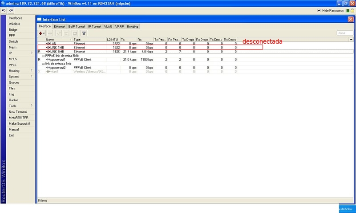This screenshot has width=356, height=213.
Task: Switch to the Ethernet tab
Action: coord(60,26)
